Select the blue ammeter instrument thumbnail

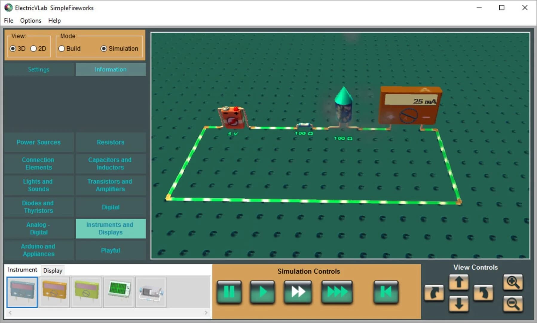pos(22,292)
